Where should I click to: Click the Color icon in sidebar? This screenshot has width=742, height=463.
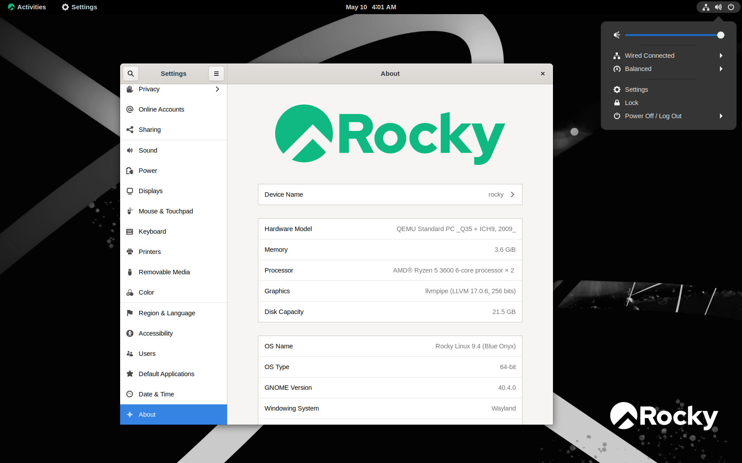130,292
